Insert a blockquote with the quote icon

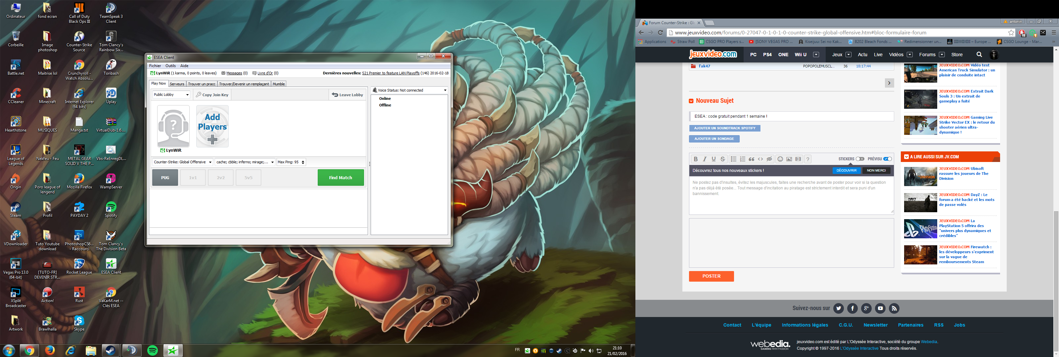752,159
